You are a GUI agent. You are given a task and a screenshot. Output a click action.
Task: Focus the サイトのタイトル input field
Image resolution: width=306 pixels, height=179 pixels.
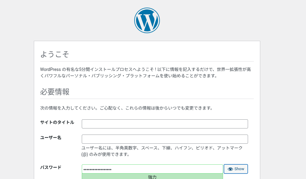(165, 124)
